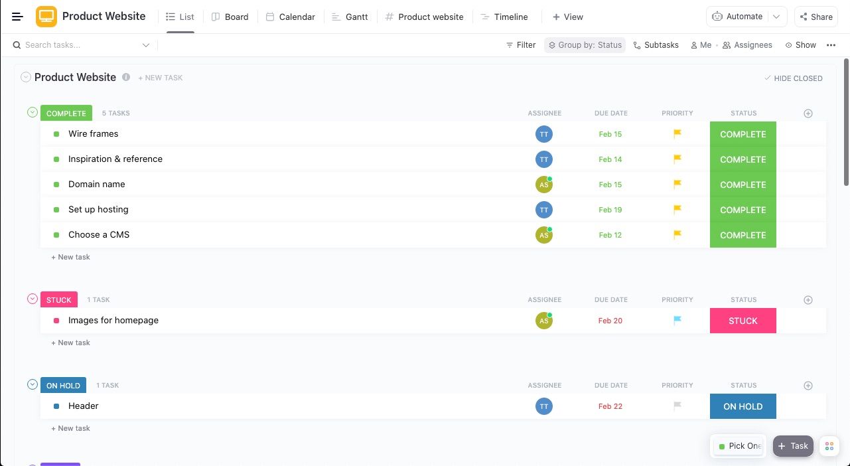Open the hamburger sidebar menu
This screenshot has width=850, height=466.
(x=18, y=17)
